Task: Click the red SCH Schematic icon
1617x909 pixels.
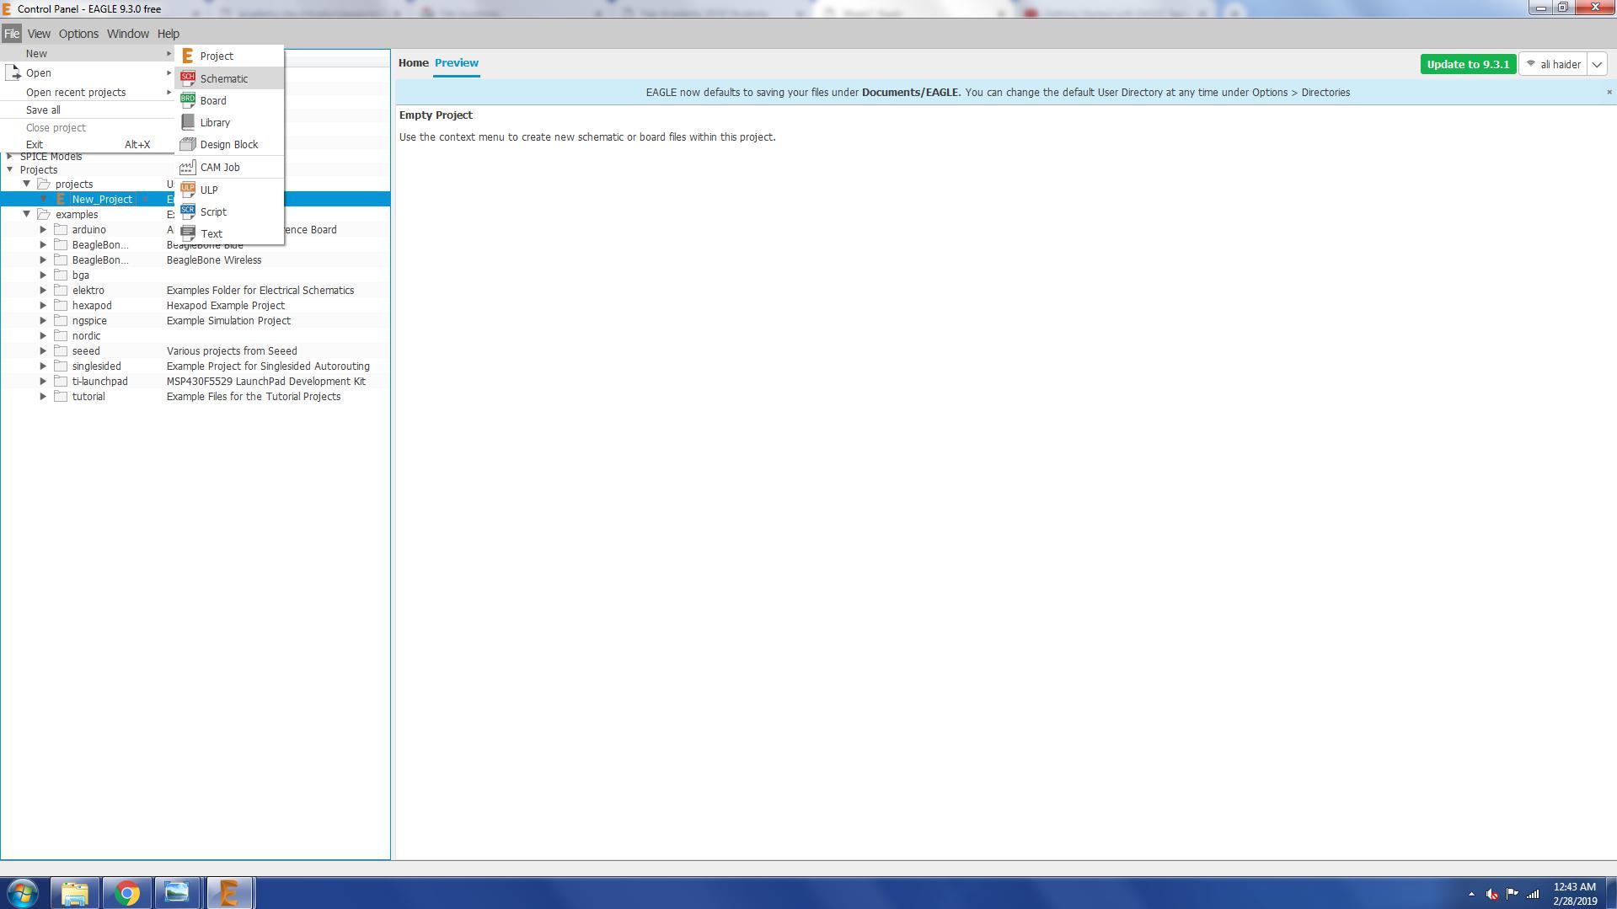Action: (x=188, y=78)
